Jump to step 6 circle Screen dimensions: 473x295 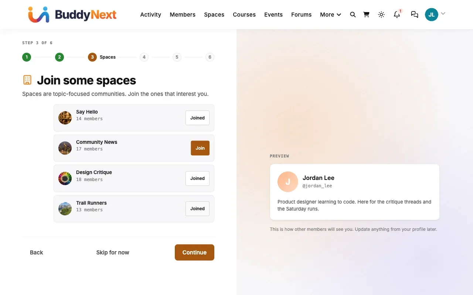pos(210,57)
